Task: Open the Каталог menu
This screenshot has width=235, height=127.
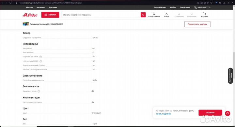Action: [x=50, y=15]
